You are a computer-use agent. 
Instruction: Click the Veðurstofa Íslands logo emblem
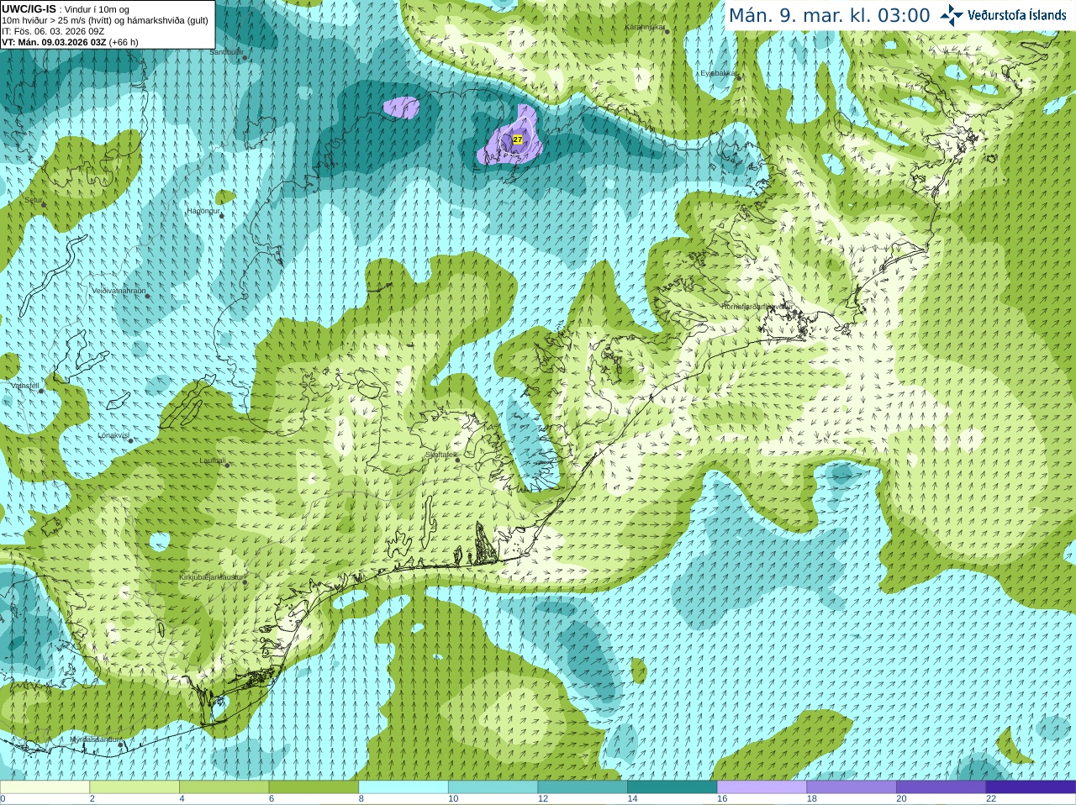952,15
